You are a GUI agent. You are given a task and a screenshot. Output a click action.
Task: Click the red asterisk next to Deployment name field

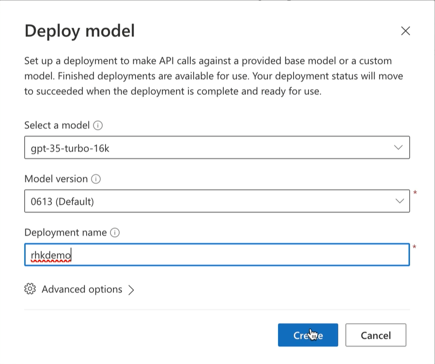(415, 247)
